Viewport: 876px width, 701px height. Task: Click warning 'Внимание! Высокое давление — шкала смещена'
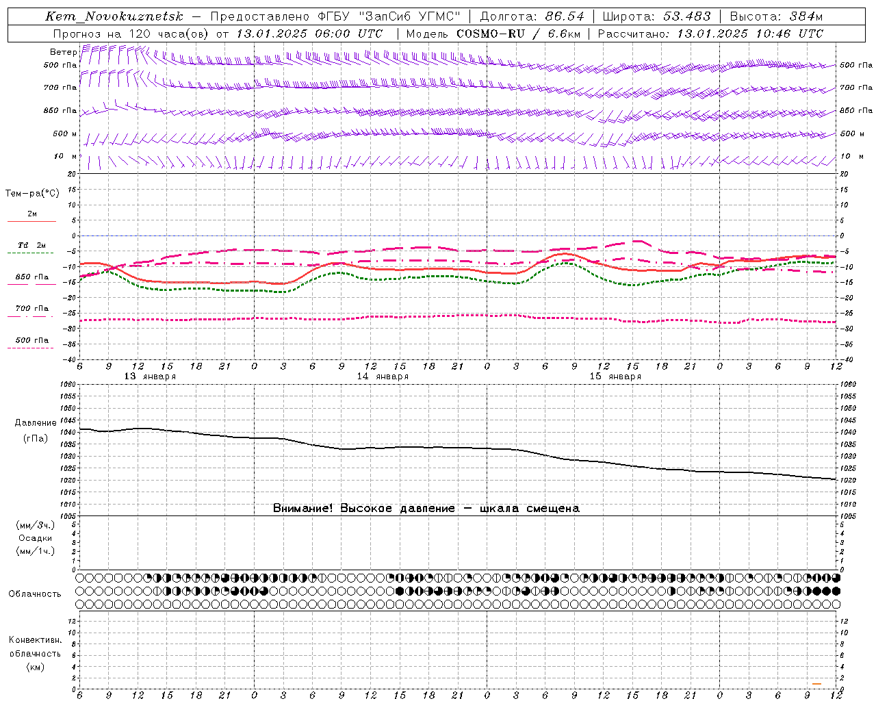click(426, 509)
